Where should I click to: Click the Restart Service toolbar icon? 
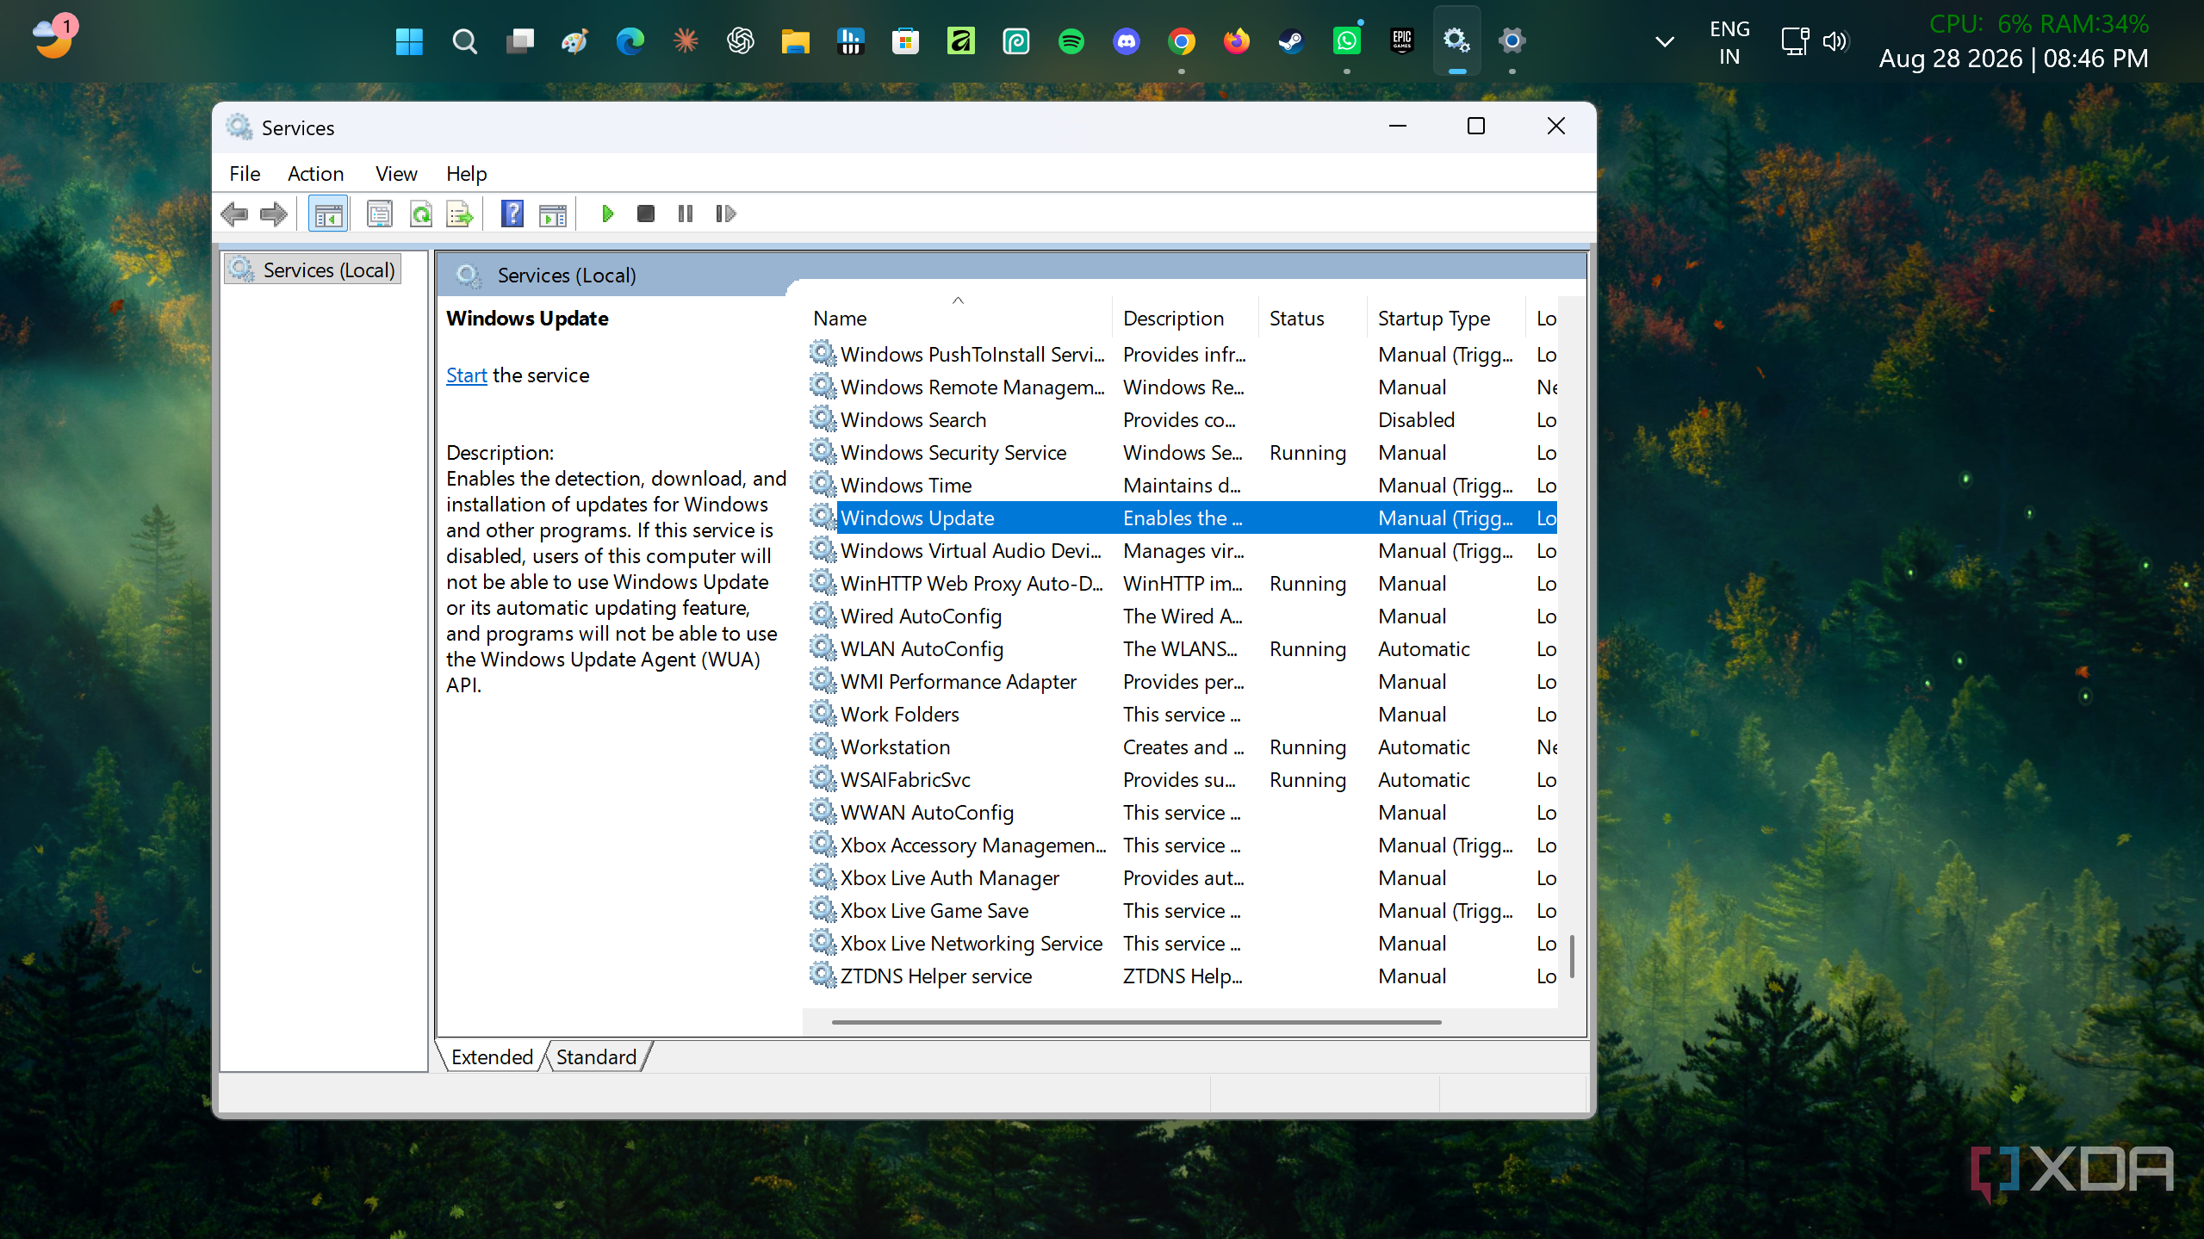pos(725,214)
